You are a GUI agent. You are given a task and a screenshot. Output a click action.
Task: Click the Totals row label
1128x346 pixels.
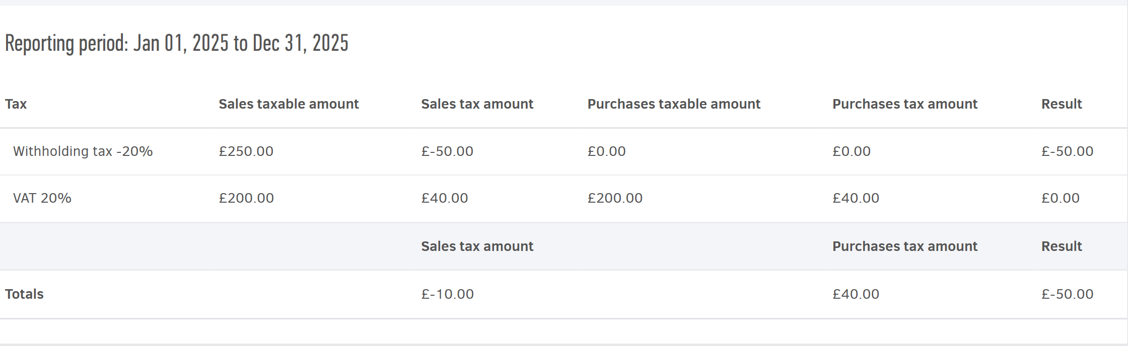pyautogui.click(x=24, y=294)
